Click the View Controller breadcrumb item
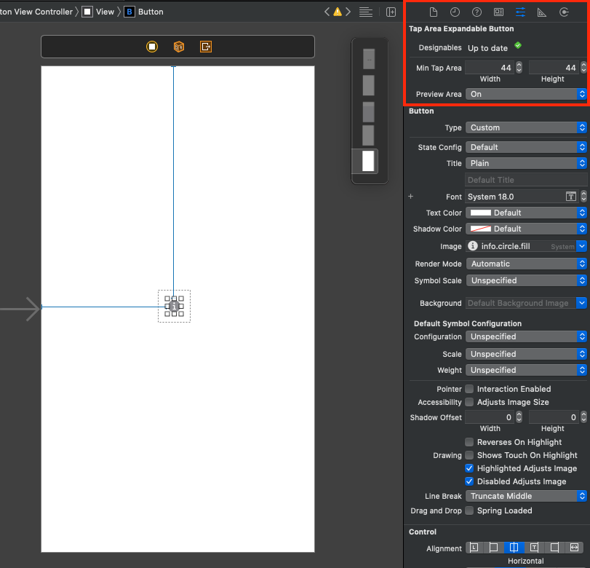 pyautogui.click(x=36, y=12)
